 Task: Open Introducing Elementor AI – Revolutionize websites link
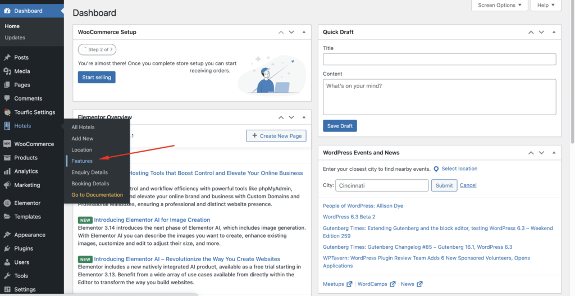pos(187,259)
